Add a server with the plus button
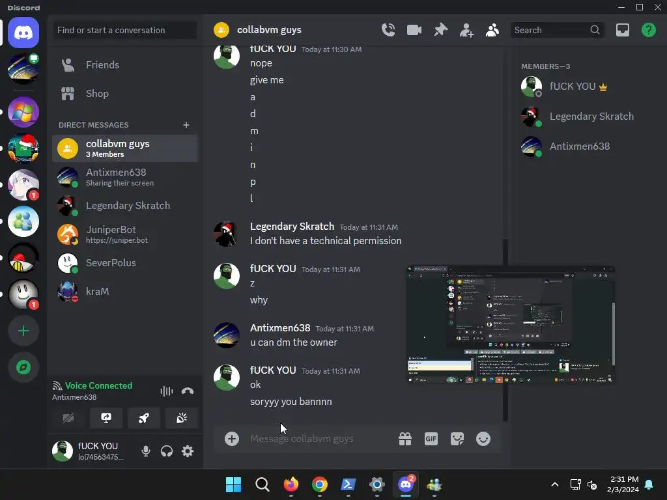Viewport: 667px width, 500px height. 23,331
